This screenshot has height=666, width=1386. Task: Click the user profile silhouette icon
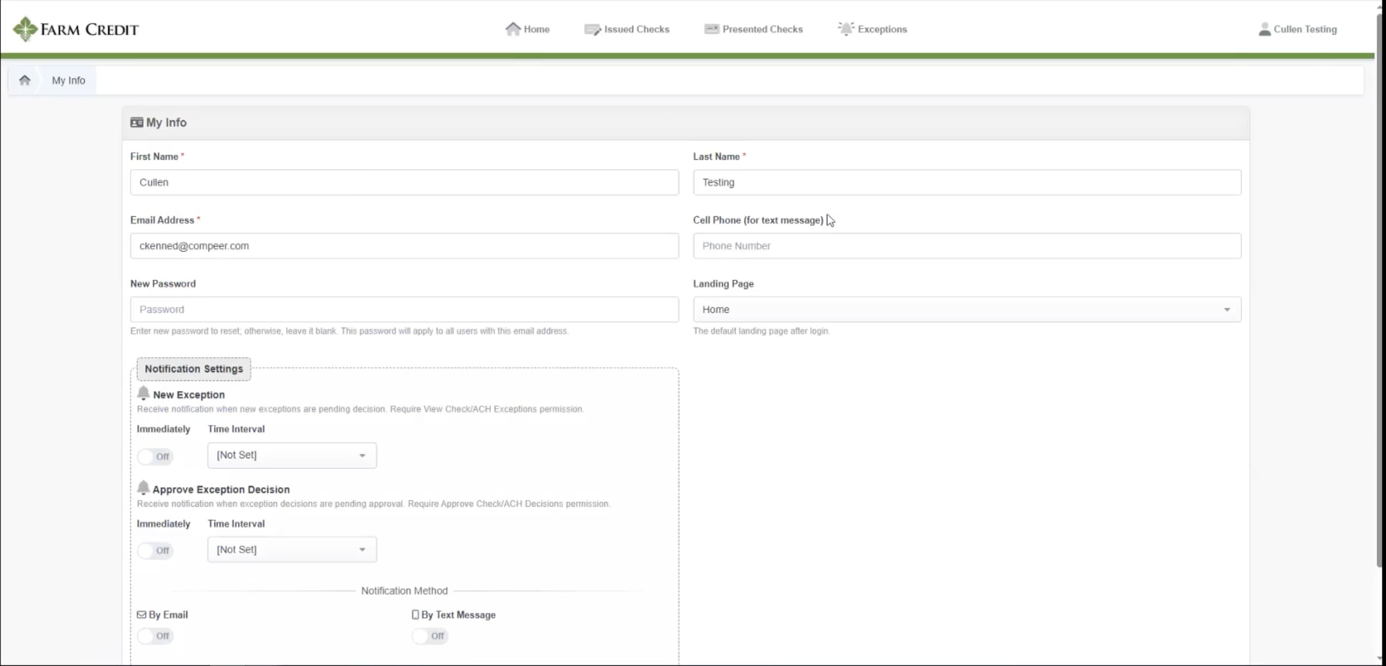click(1265, 30)
